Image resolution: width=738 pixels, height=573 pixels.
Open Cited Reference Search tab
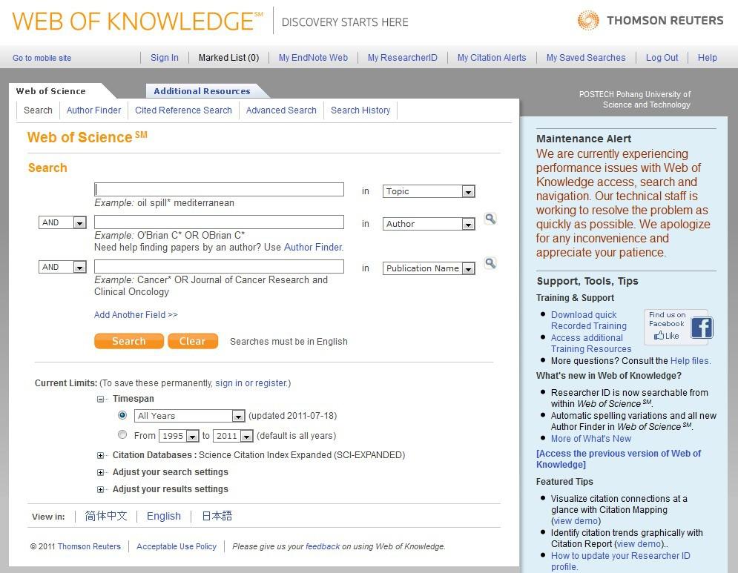click(183, 110)
